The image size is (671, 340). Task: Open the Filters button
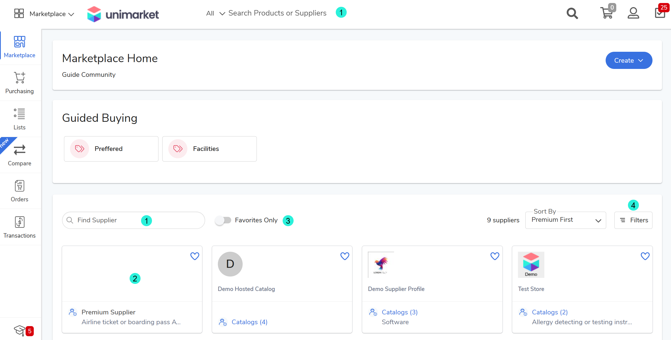point(633,220)
